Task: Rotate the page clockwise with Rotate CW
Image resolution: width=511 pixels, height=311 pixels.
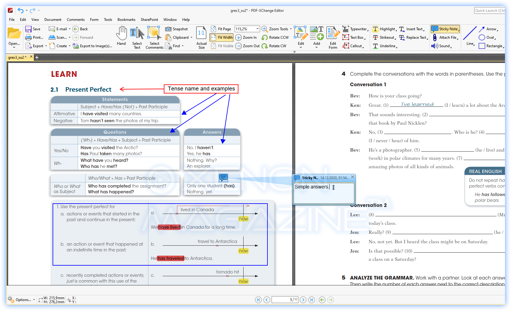Action: 274,46
